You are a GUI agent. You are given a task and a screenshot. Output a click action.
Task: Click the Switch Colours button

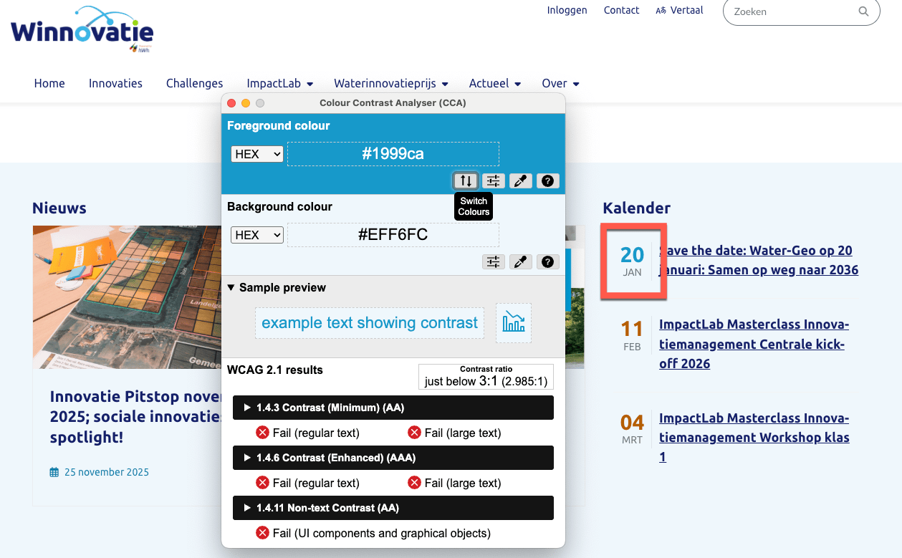[x=466, y=181]
